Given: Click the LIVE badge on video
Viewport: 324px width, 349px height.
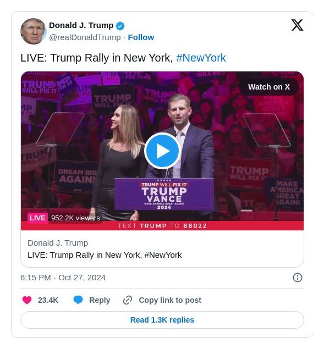Looking at the screenshot, I should (x=37, y=218).
